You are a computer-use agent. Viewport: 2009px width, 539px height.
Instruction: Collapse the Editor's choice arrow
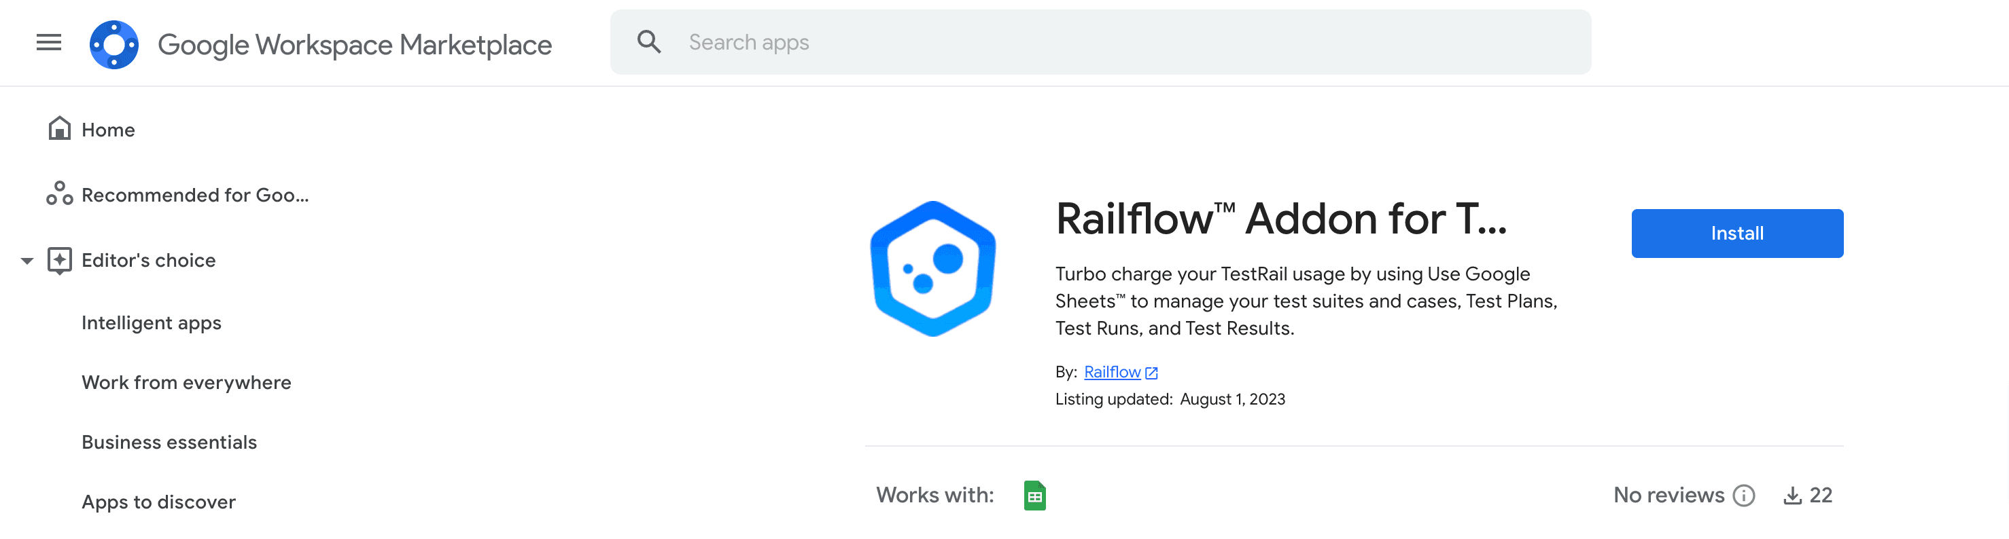[27, 260]
